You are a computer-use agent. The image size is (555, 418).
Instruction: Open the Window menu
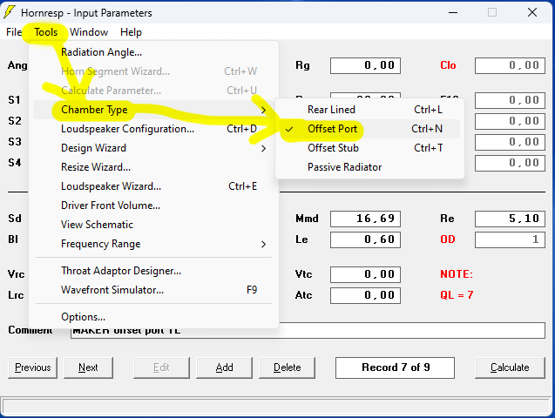coord(89,32)
